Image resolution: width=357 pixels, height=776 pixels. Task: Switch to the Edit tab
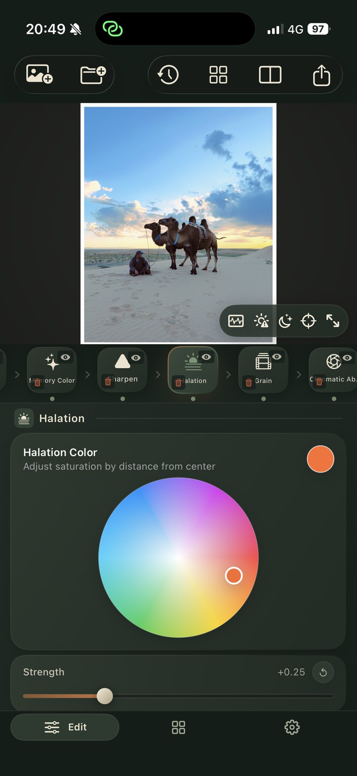[65, 727]
